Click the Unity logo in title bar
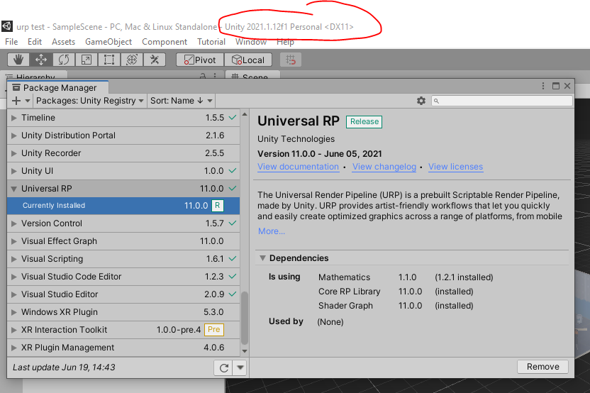Image resolution: width=590 pixels, height=393 pixels. click(7, 26)
